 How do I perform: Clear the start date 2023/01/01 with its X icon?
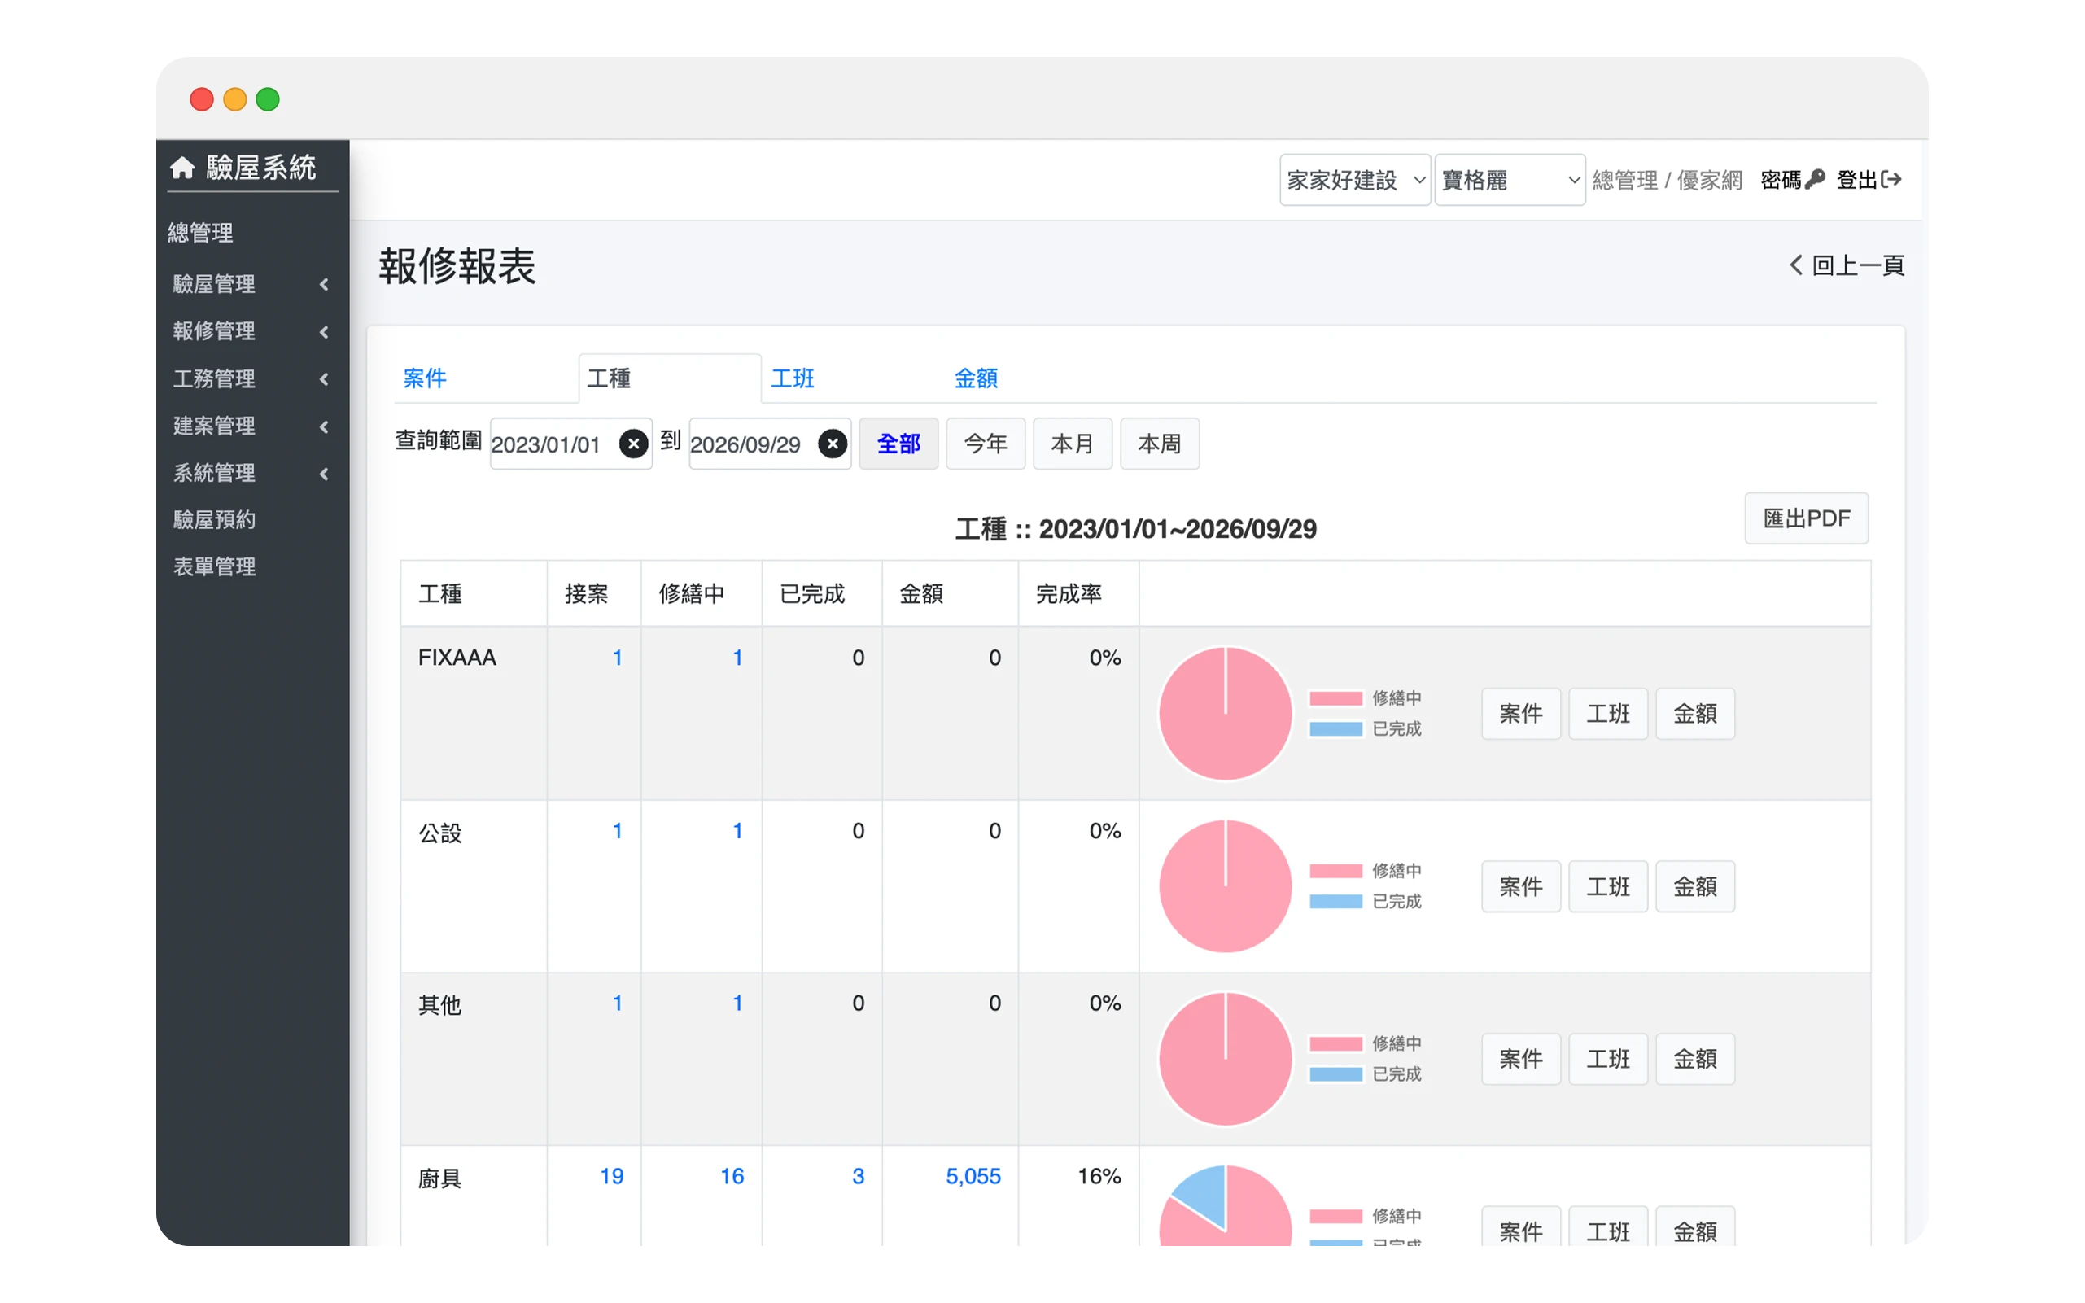[633, 444]
